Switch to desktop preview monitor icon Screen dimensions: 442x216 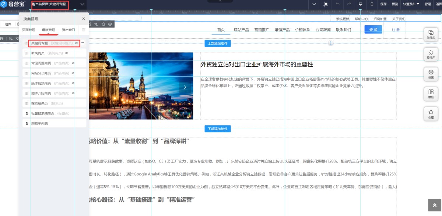(361, 4)
